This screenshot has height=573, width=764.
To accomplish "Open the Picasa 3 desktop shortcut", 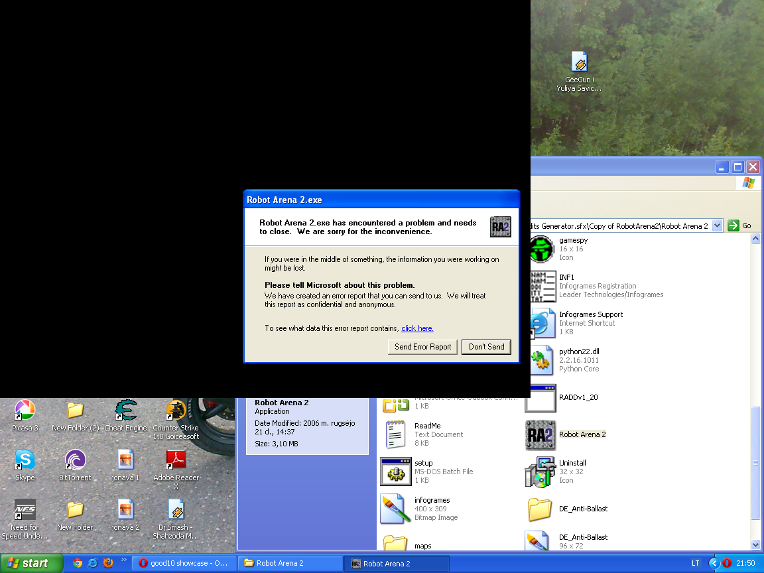I will [x=25, y=416].
